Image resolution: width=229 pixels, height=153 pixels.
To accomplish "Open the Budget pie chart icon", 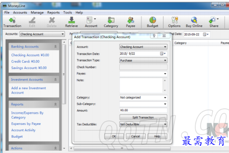I will (152, 20).
